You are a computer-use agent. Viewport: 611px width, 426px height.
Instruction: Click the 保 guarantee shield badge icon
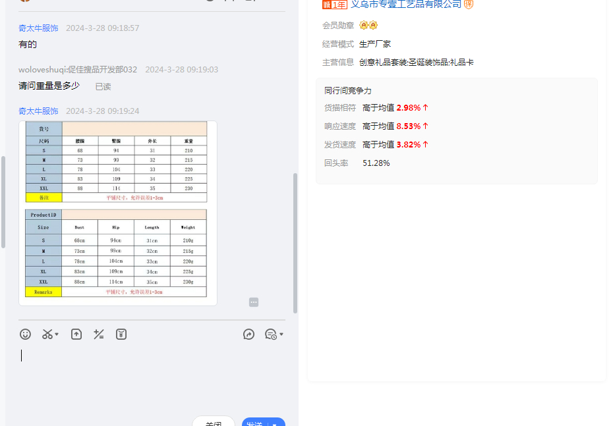(469, 4)
